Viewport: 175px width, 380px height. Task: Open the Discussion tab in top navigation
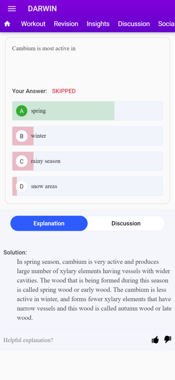tap(134, 24)
